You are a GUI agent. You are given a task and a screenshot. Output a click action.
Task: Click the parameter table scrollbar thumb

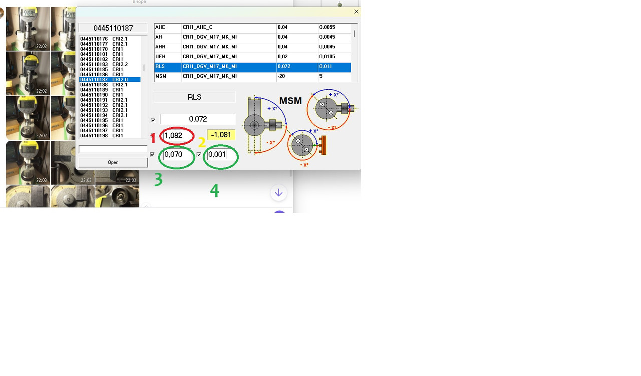click(x=354, y=34)
